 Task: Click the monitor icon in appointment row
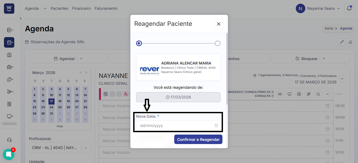289,94
